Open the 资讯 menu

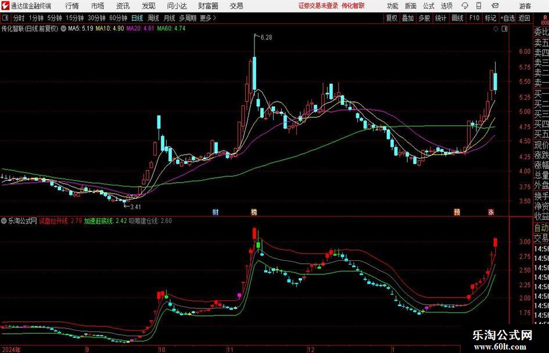123,6
